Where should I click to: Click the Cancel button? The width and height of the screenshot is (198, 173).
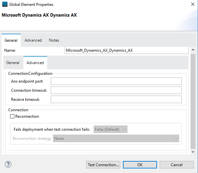(177, 165)
